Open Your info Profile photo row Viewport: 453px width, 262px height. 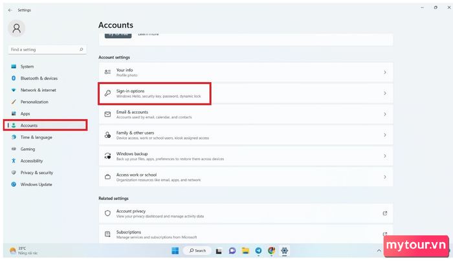pyautogui.click(x=246, y=72)
